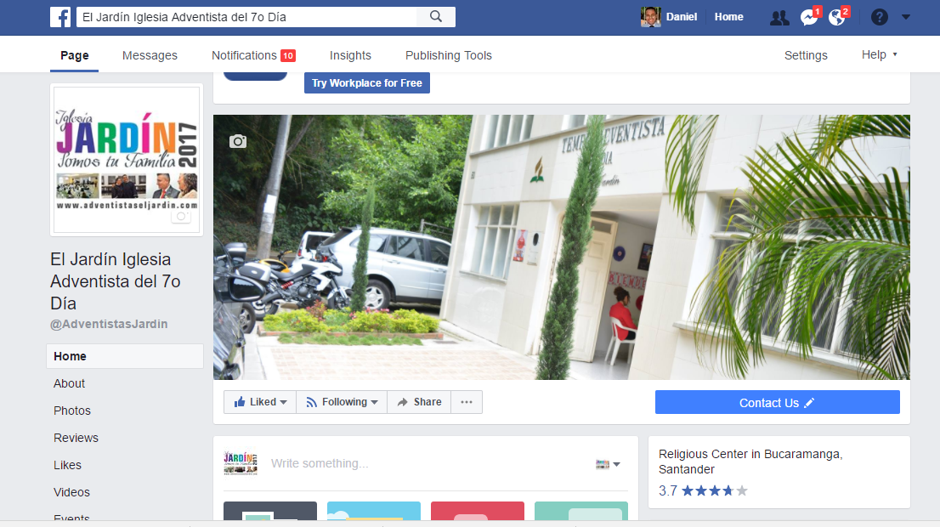Open Likes in the sidebar
Screen dimensions: 940x527
[x=67, y=465]
